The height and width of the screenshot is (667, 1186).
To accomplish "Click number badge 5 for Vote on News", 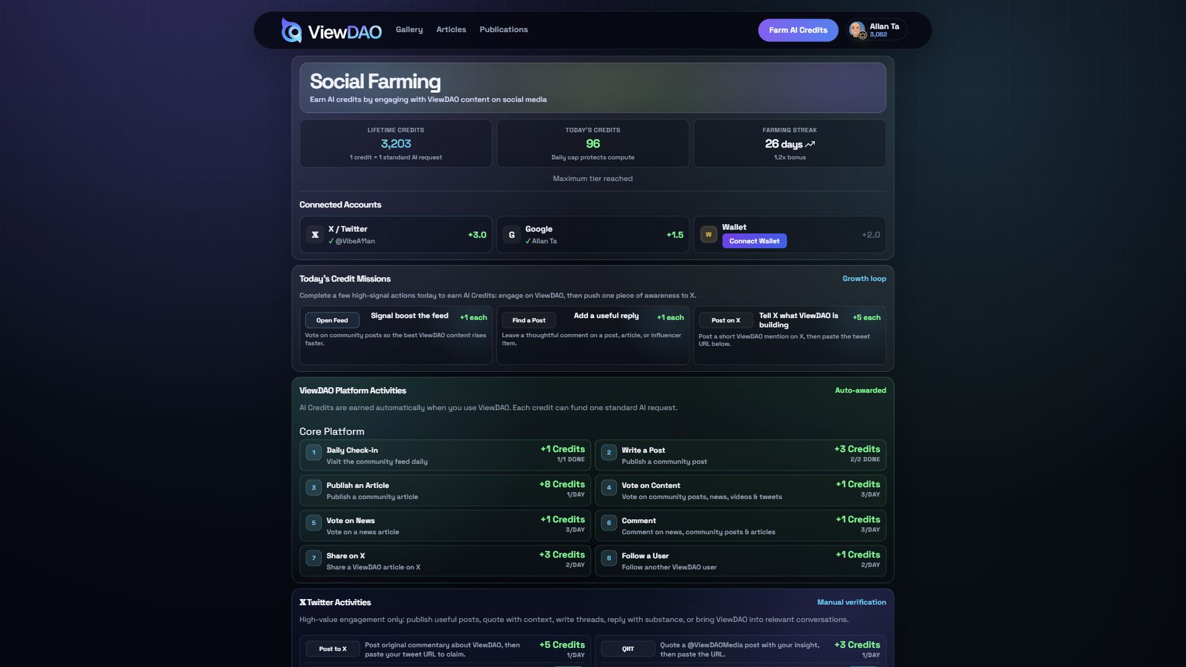I will tap(314, 523).
